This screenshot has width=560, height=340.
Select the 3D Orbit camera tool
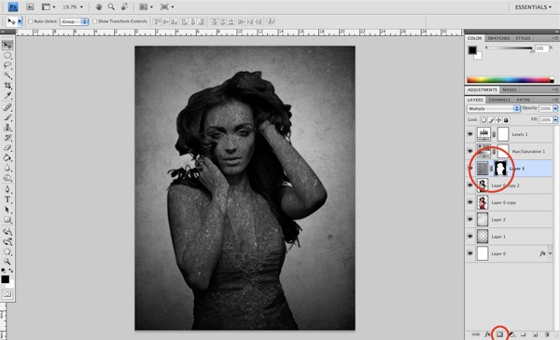7,242
